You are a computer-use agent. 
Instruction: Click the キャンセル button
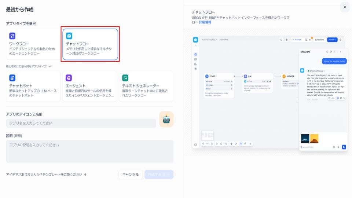tap(130, 175)
